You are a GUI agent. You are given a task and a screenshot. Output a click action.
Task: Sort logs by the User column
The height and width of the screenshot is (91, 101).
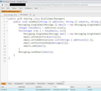[x=9, y=87]
